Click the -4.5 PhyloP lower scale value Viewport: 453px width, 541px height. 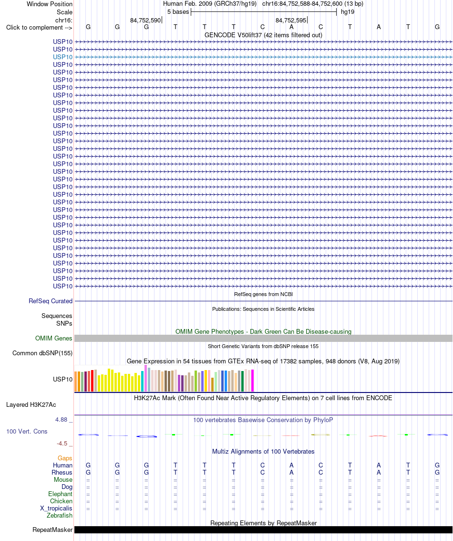coord(62,444)
